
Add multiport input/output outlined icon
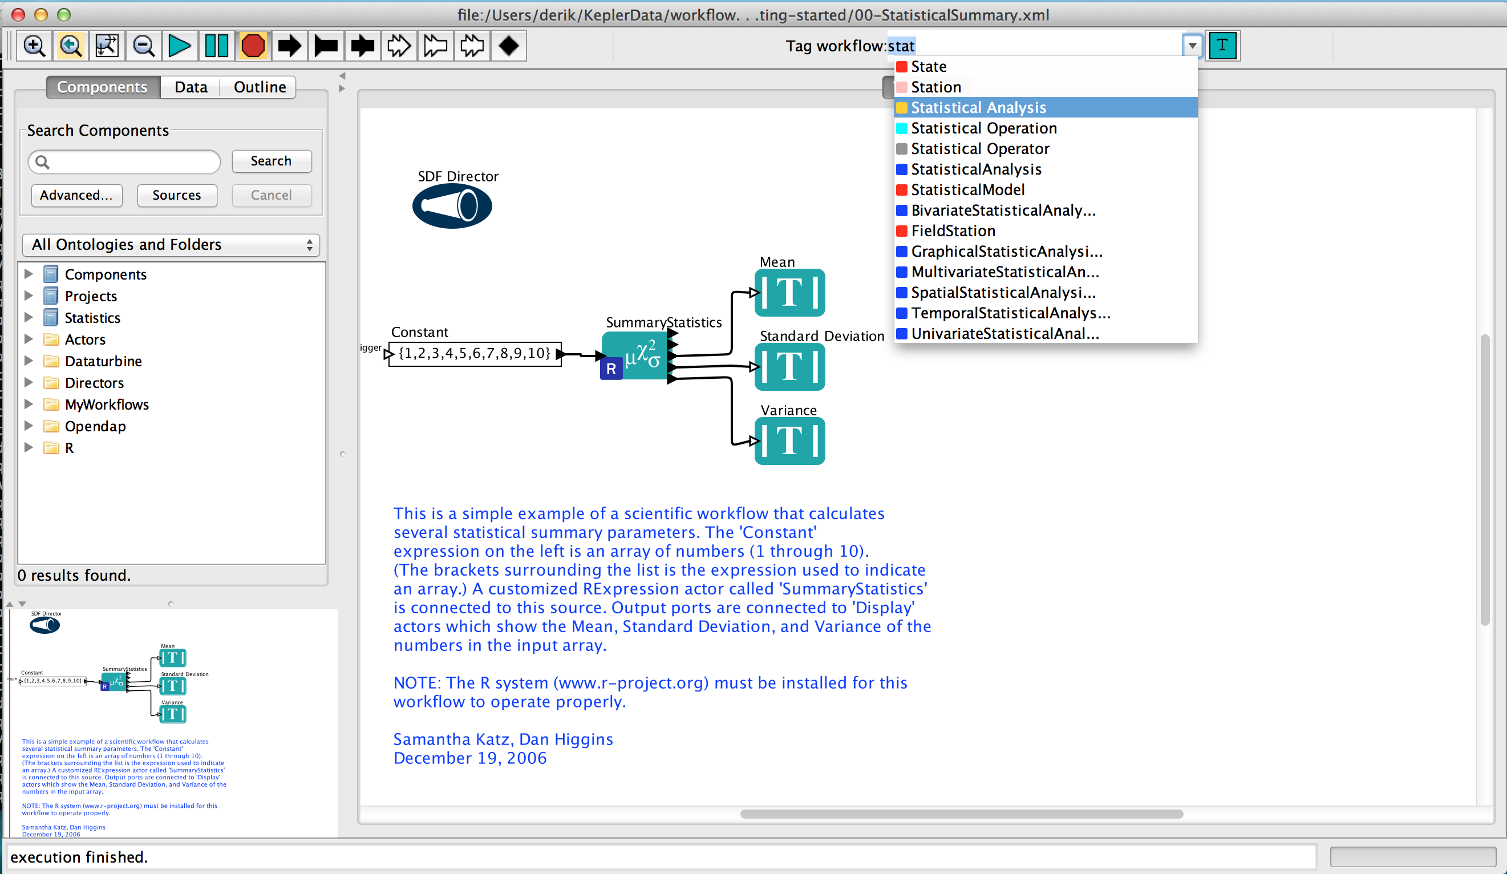(x=472, y=46)
